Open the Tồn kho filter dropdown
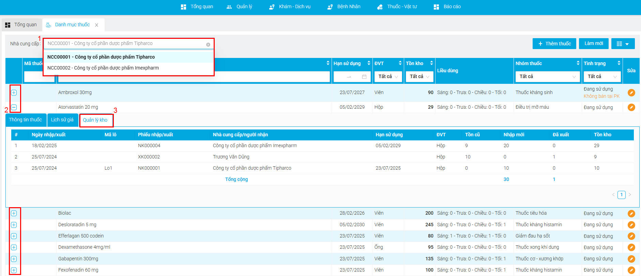 pos(419,77)
